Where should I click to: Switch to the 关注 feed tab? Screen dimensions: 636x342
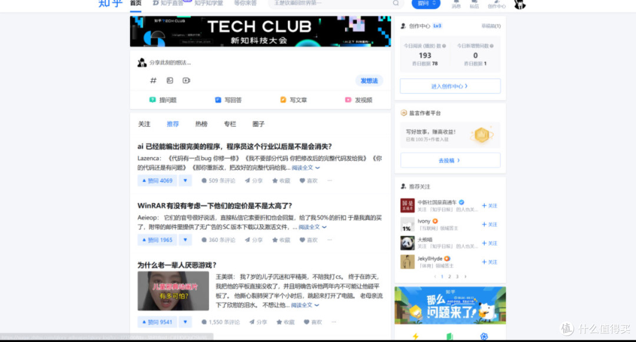[x=144, y=124]
